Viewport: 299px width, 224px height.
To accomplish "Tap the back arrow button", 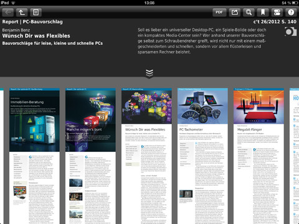I will pyautogui.click(x=8, y=12).
